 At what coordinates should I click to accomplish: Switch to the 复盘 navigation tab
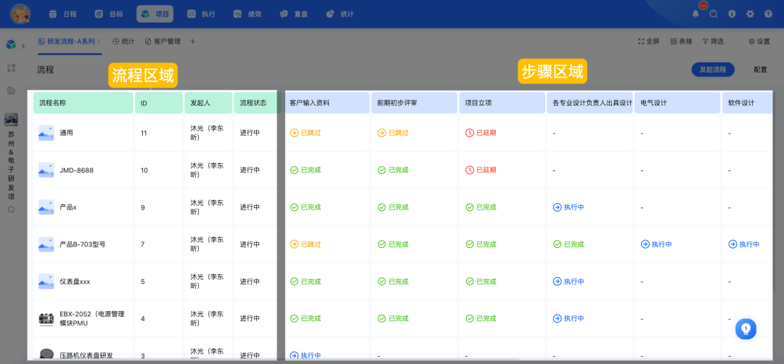[x=293, y=14]
